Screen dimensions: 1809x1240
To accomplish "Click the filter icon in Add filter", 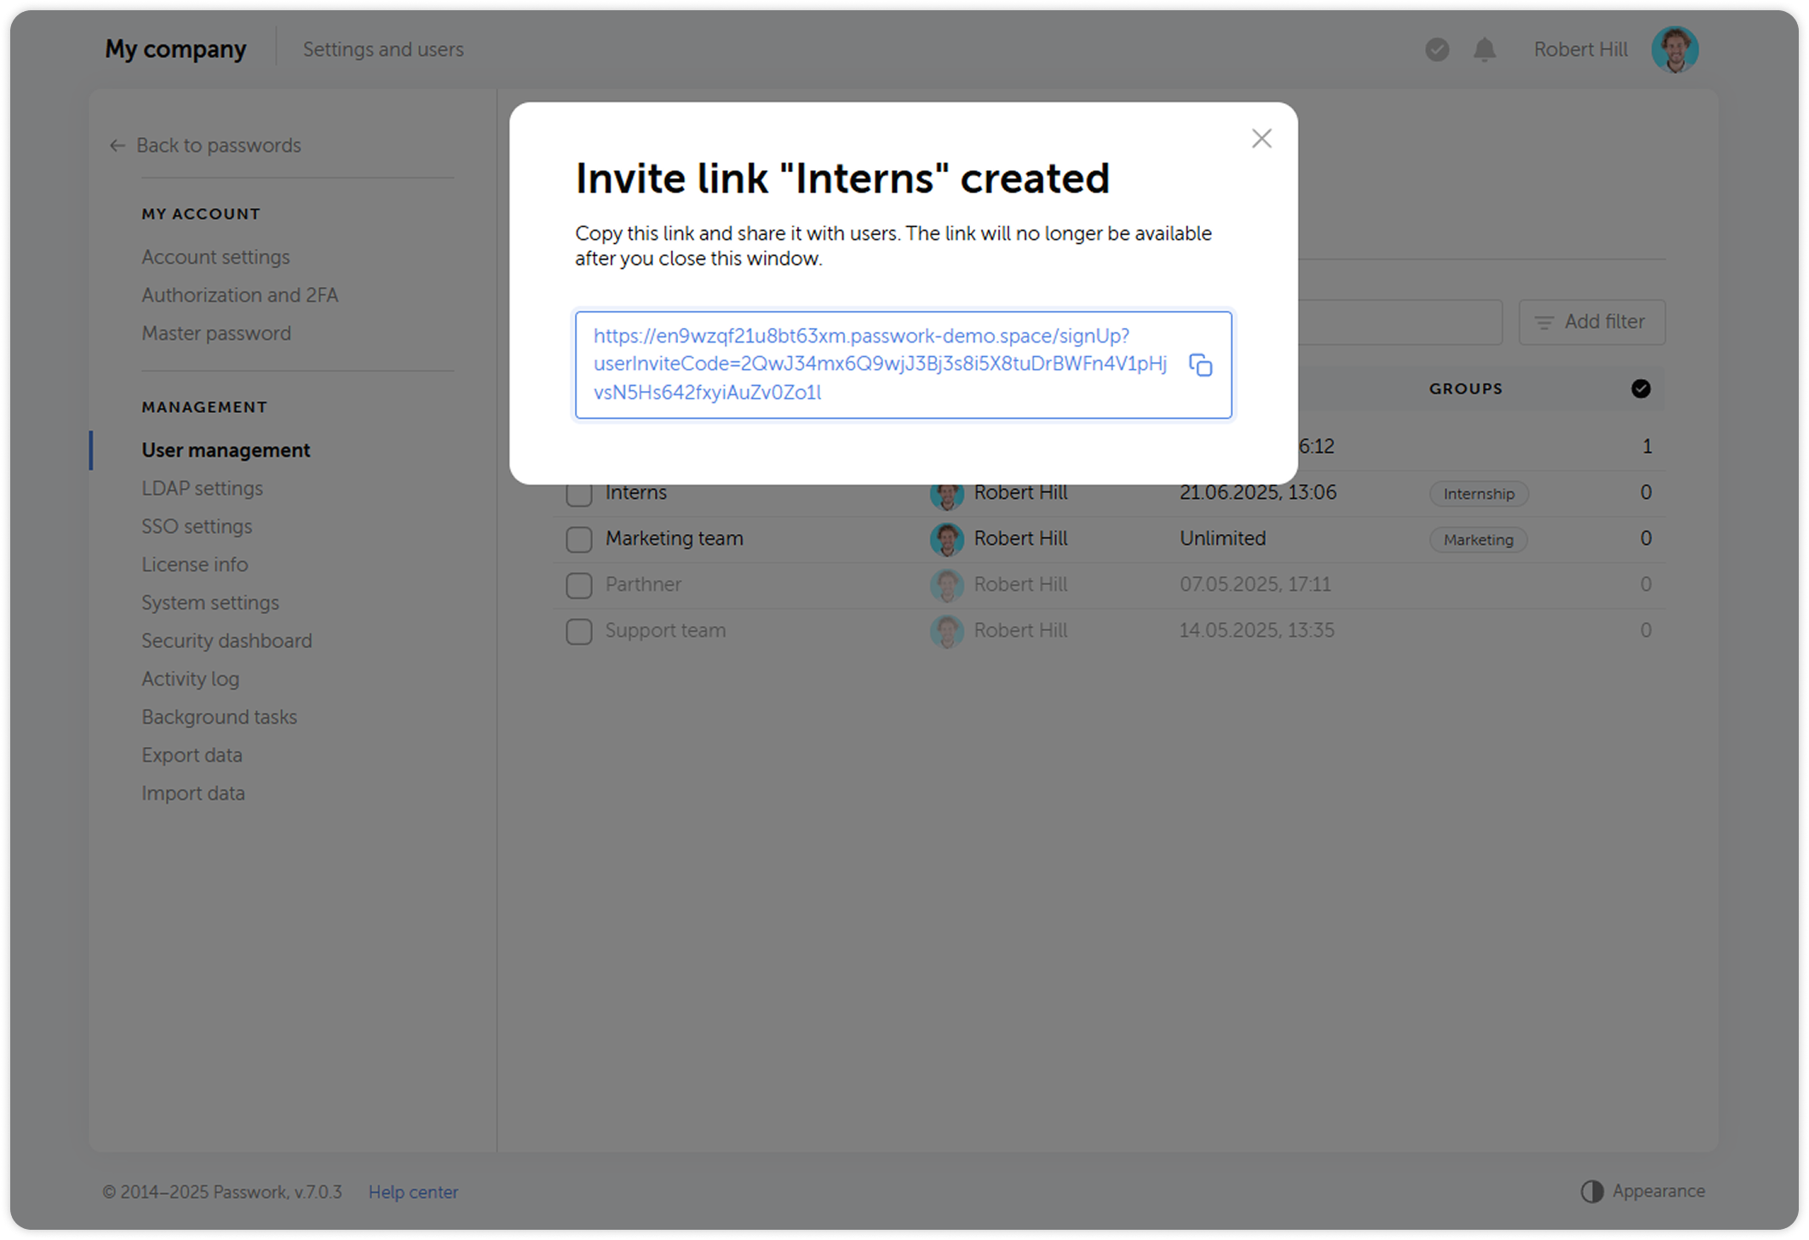I will pos(1544,322).
